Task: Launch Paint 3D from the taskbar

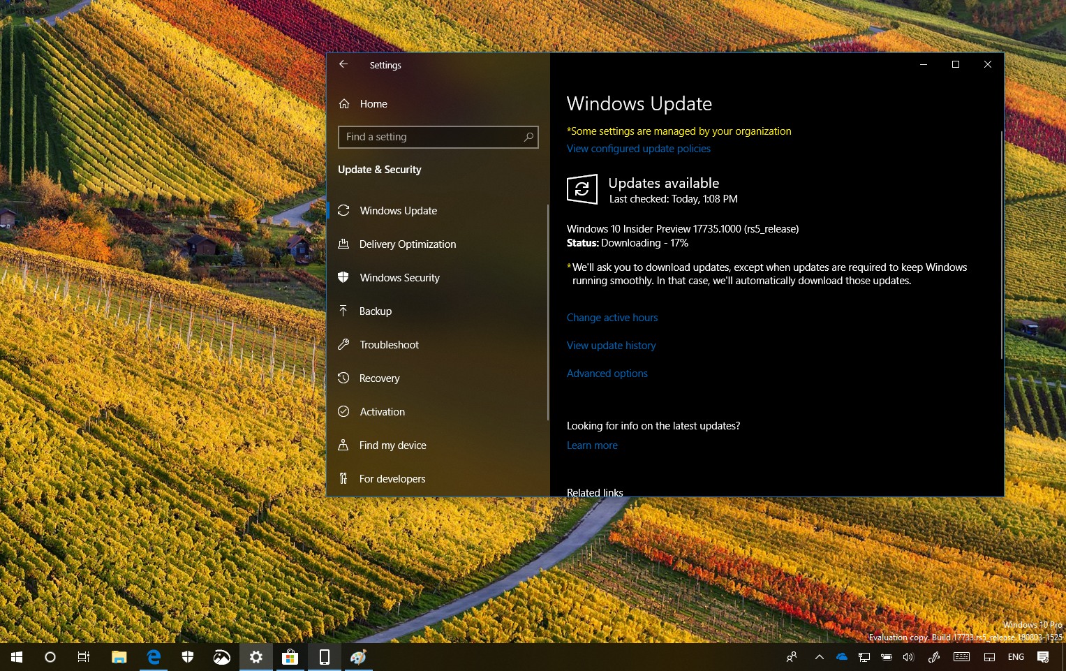Action: (358, 656)
